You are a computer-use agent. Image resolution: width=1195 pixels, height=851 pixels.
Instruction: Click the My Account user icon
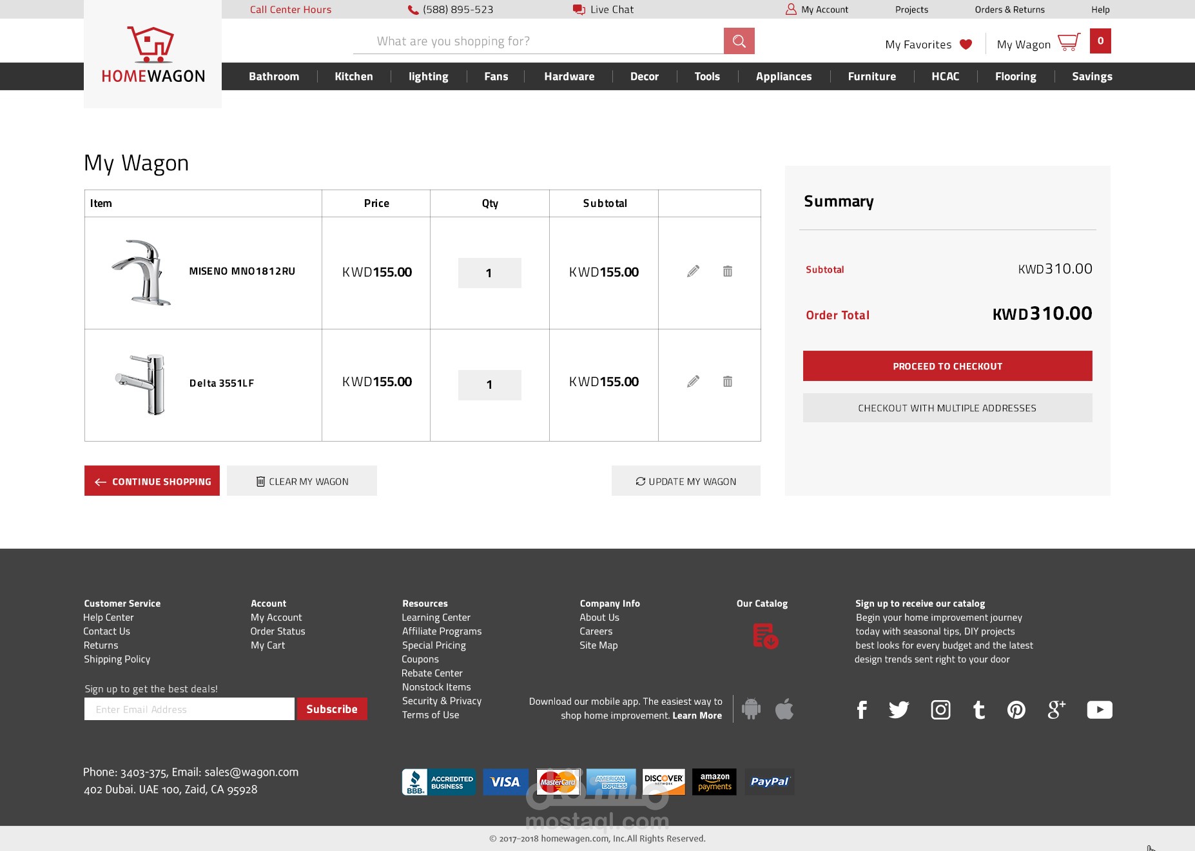coord(791,10)
